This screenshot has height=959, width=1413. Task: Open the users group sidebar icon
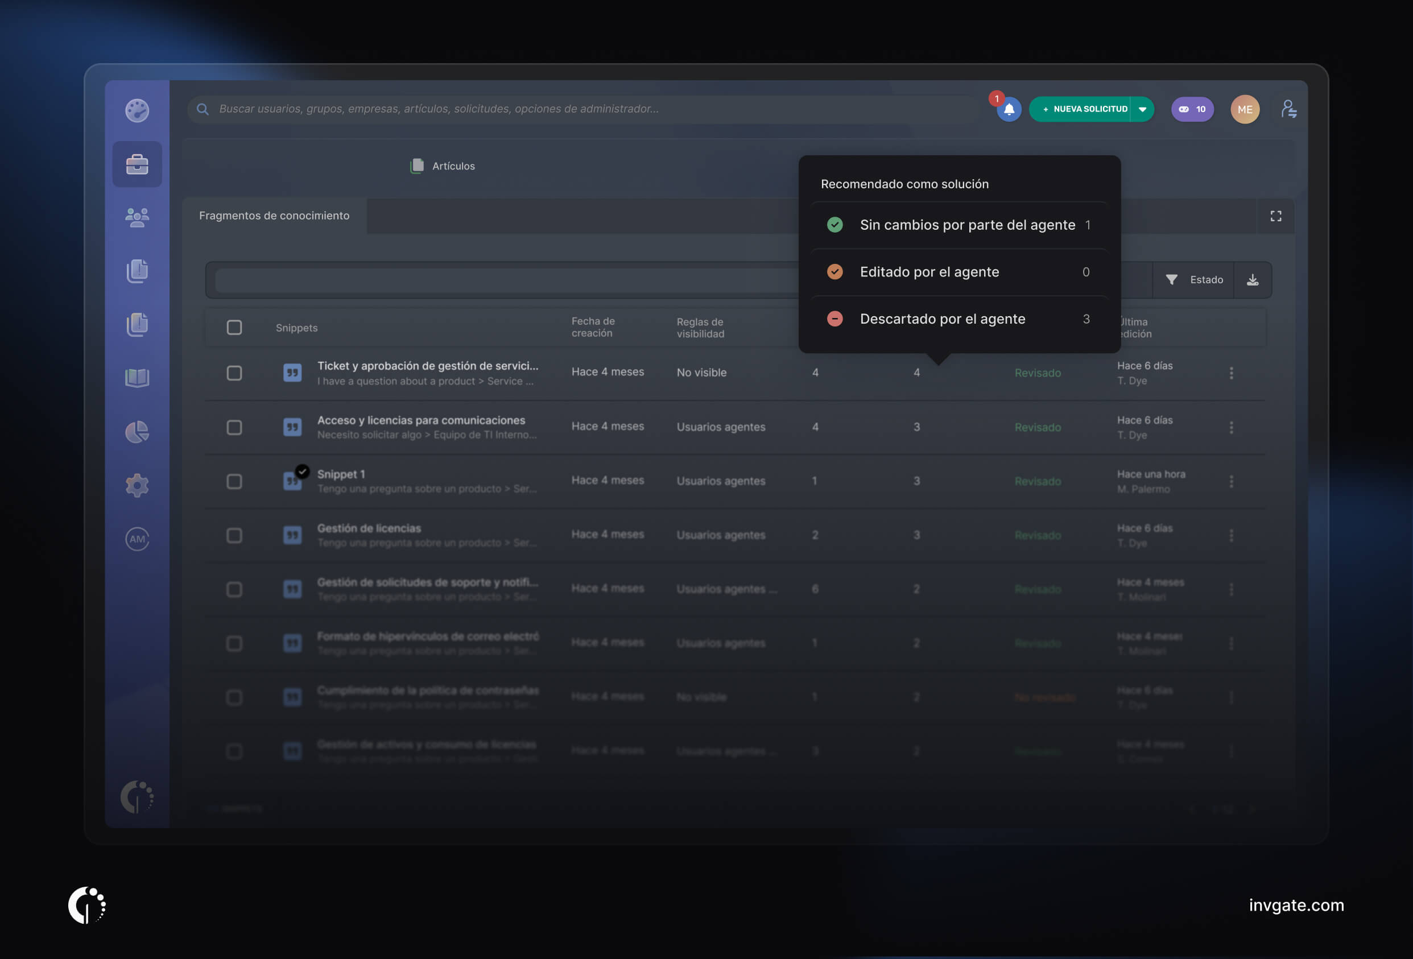pos(137,217)
